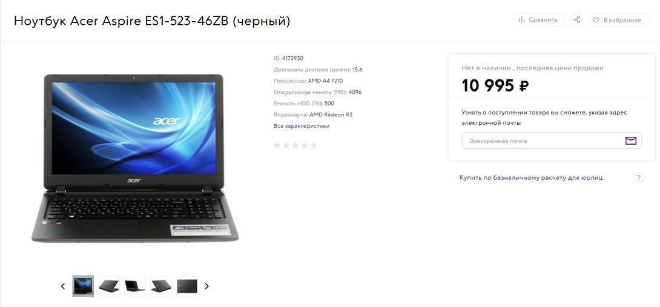Click the heart icon for В избранное
This screenshot has width=660, height=307.
596,20
